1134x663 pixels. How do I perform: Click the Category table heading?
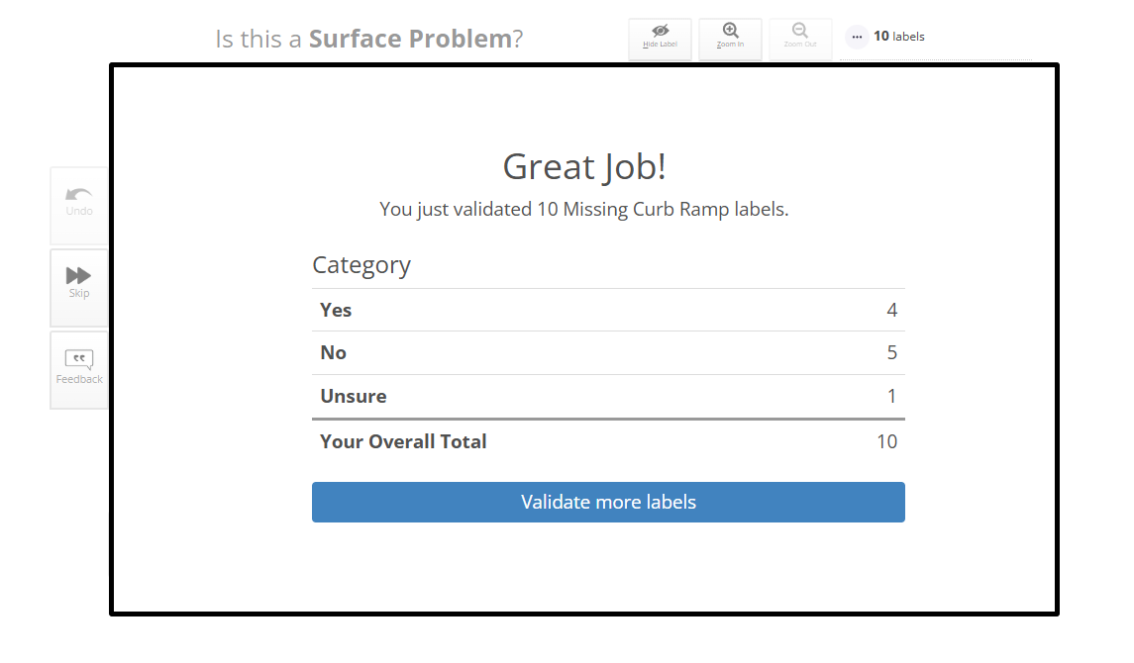click(x=361, y=265)
